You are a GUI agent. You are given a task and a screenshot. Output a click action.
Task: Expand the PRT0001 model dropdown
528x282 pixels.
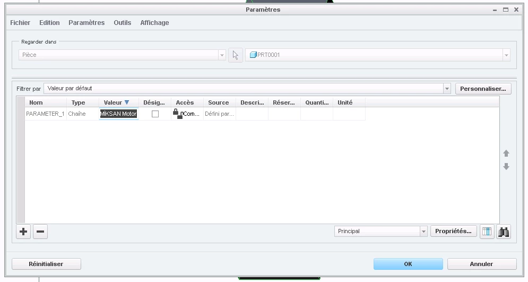coord(506,55)
